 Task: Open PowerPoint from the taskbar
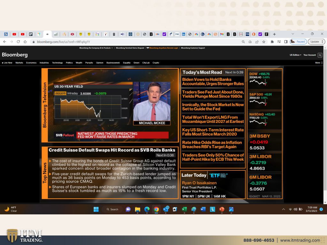click(222, 209)
